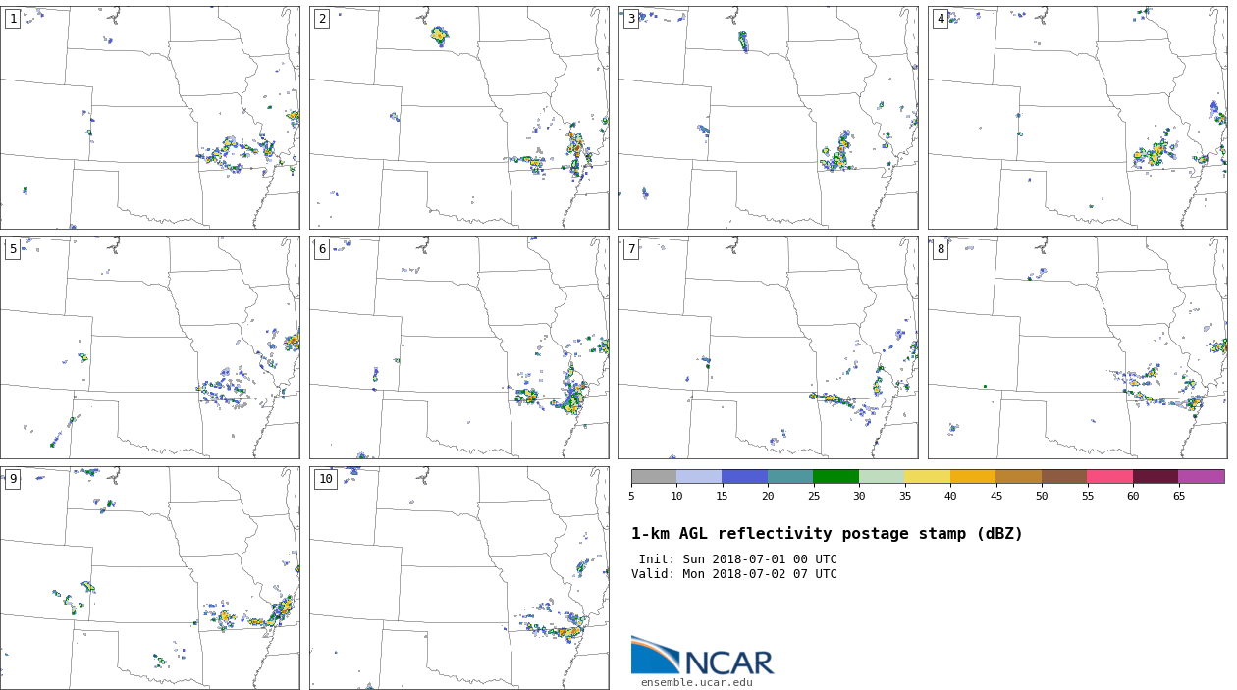Viewport: 1237px width, 690px height.
Task: Pick the dark green 25–30 dBZ swatch
Action: click(x=835, y=476)
